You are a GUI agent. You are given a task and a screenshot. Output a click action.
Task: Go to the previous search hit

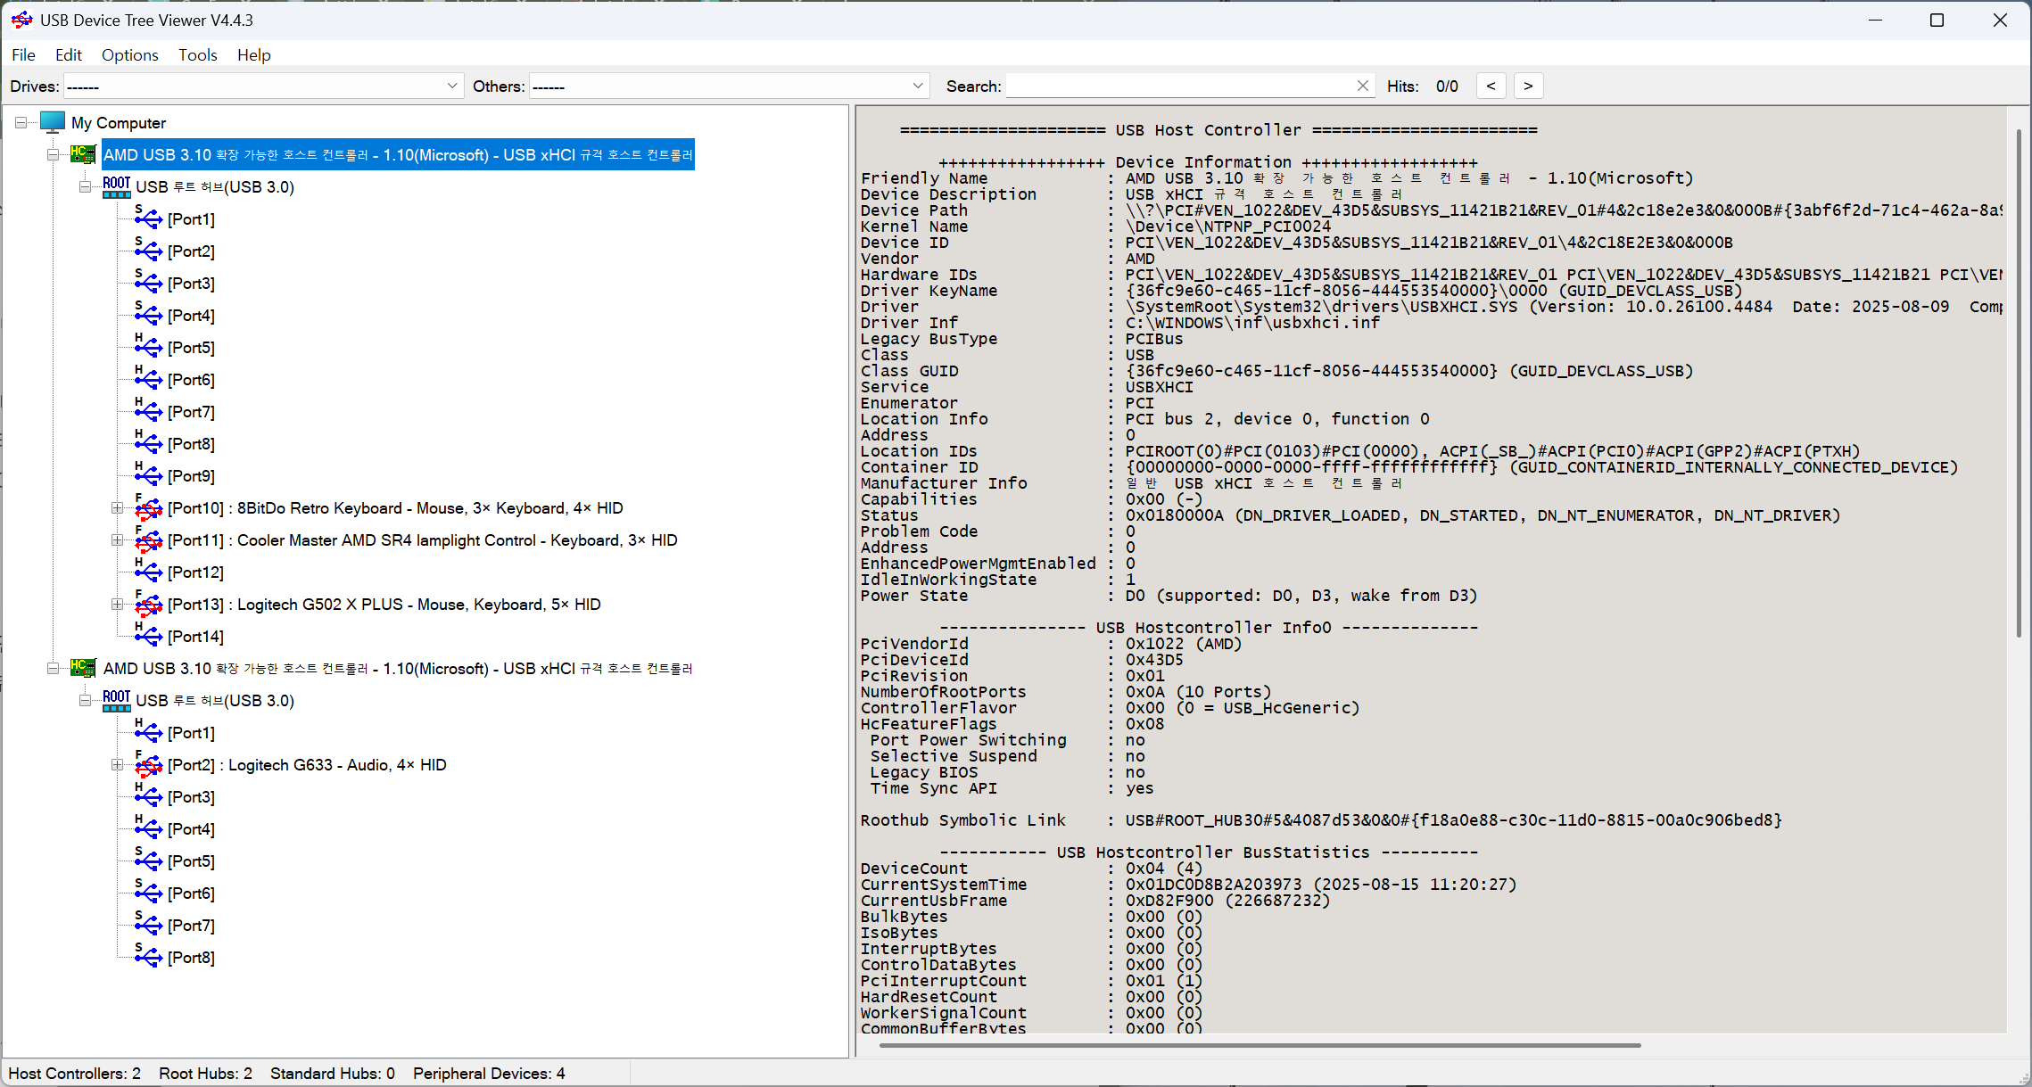[1491, 86]
